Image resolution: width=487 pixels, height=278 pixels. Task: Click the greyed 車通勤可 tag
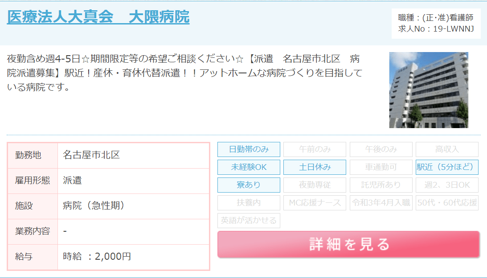[381, 167]
